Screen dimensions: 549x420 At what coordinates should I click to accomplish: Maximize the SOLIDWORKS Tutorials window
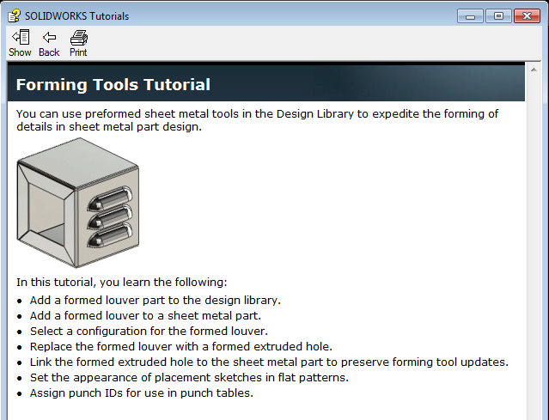(x=498, y=16)
